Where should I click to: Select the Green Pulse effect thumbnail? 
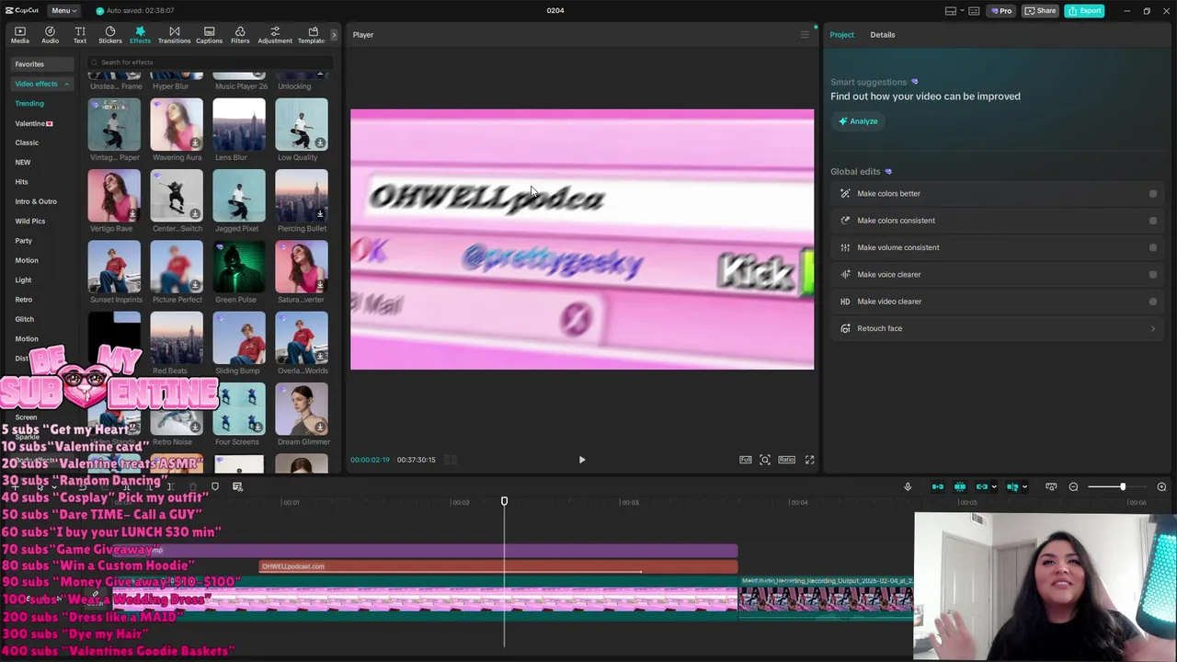pos(239,267)
